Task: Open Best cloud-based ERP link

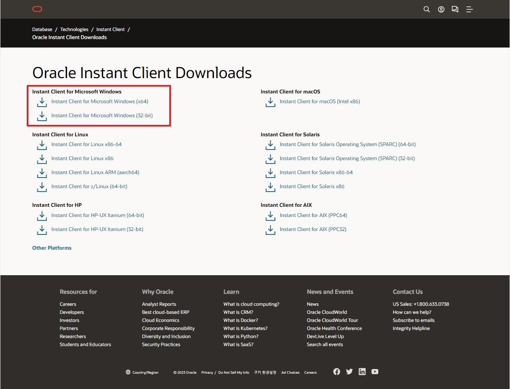Action: [x=166, y=312]
